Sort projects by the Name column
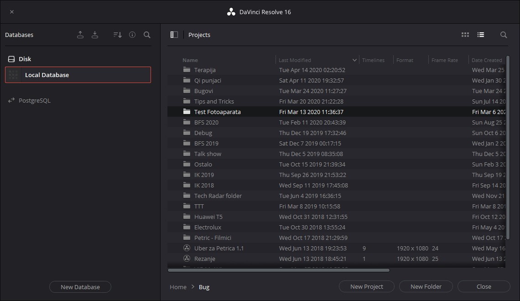 (190, 60)
